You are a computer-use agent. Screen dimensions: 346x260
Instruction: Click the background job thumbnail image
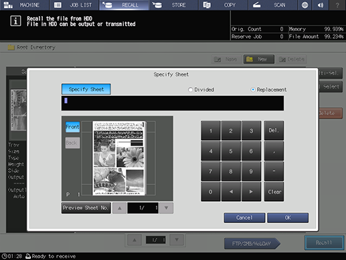(19, 110)
